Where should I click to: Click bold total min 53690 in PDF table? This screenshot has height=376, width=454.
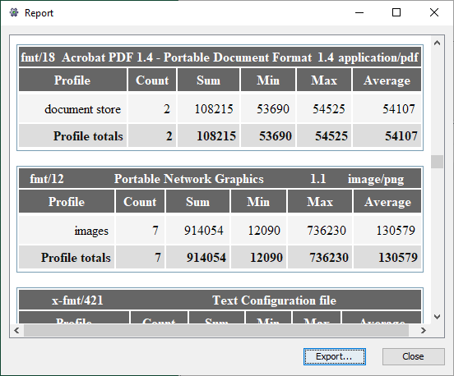268,135
